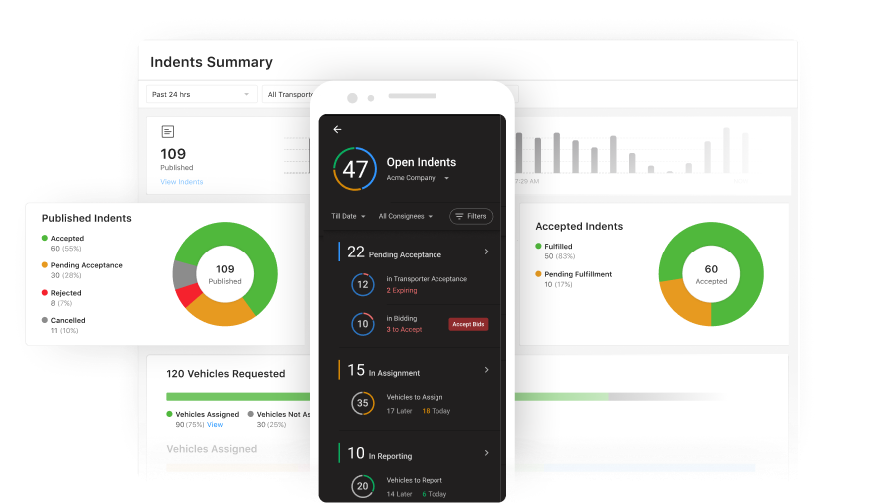Screen dimensions: 873x503
Task: Toggle the orange Pending Fulfillment legend dot
Action: pyautogui.click(x=539, y=273)
